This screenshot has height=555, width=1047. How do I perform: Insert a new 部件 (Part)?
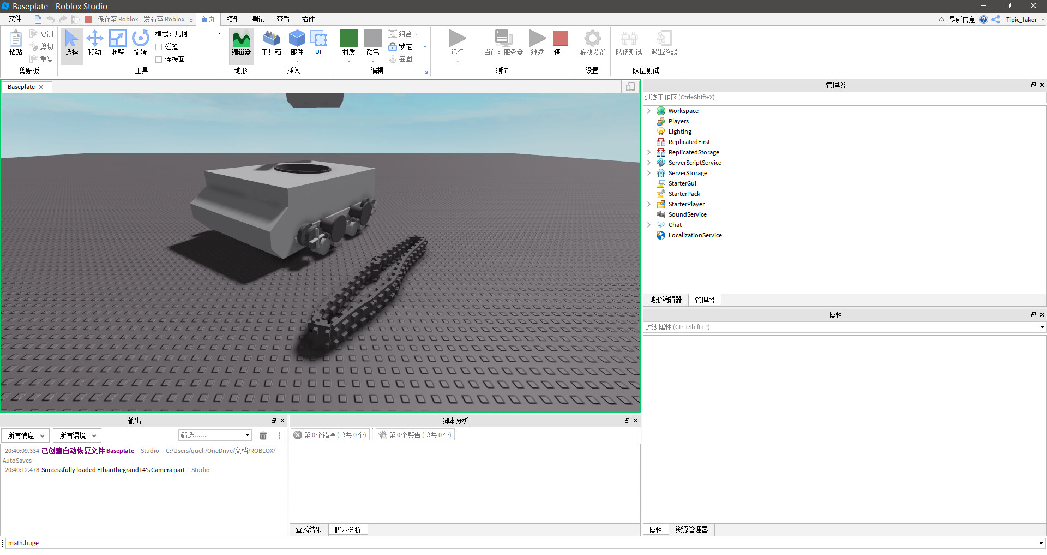point(297,43)
